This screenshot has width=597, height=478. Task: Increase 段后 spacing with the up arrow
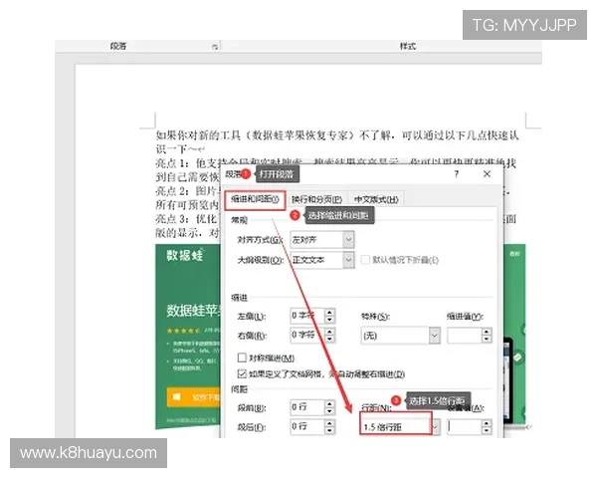329,423
